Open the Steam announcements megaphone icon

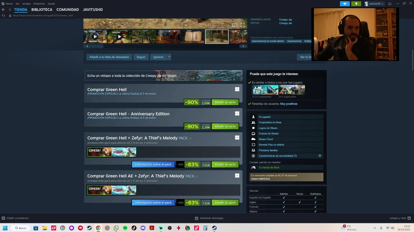pyautogui.click(x=345, y=4)
